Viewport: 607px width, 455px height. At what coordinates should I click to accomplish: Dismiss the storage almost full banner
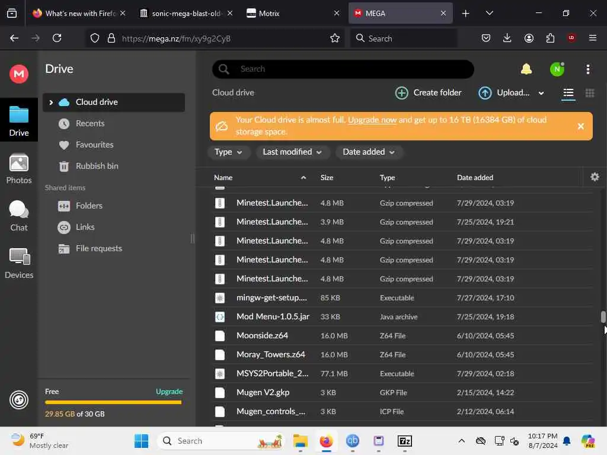click(x=581, y=126)
